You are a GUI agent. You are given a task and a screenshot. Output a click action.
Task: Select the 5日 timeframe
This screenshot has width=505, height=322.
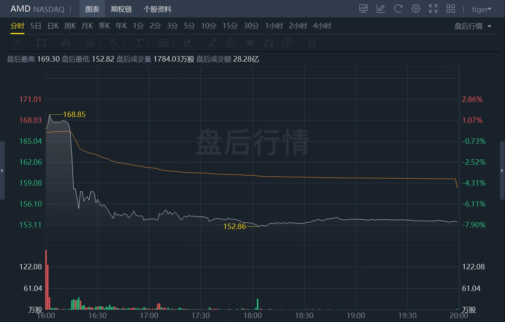click(x=36, y=26)
